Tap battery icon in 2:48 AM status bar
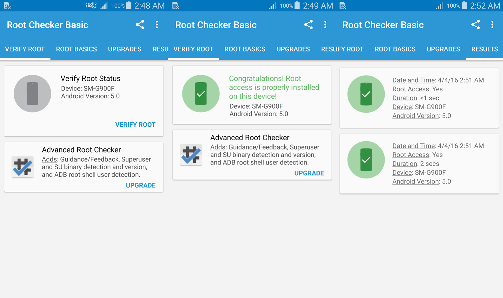This screenshot has height=298, width=503. pos(129,5)
